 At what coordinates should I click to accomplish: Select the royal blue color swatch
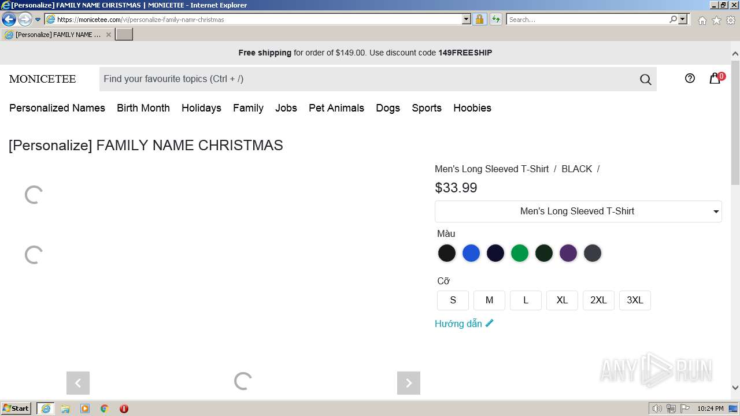point(471,253)
